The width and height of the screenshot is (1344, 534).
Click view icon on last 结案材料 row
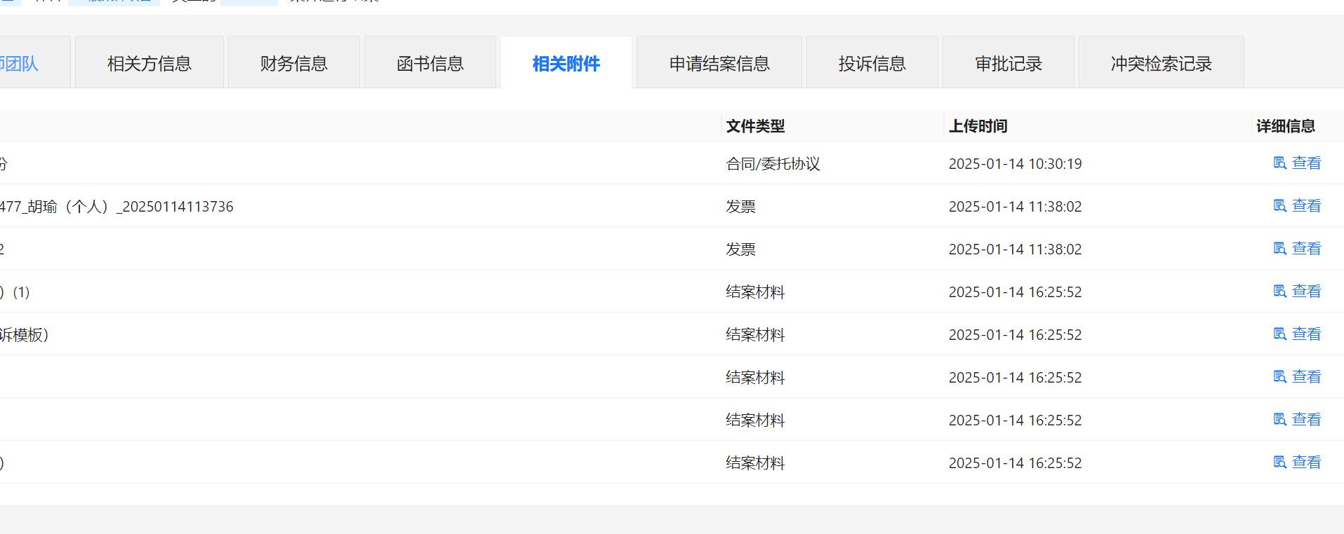tap(1279, 463)
